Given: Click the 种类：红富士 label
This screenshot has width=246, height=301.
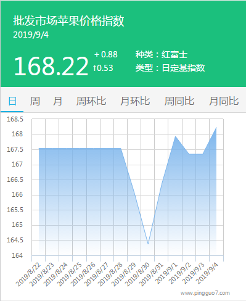Looking at the screenshot, I should (162, 54).
